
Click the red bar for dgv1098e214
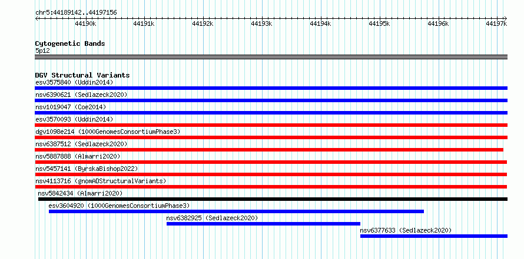[271, 137]
